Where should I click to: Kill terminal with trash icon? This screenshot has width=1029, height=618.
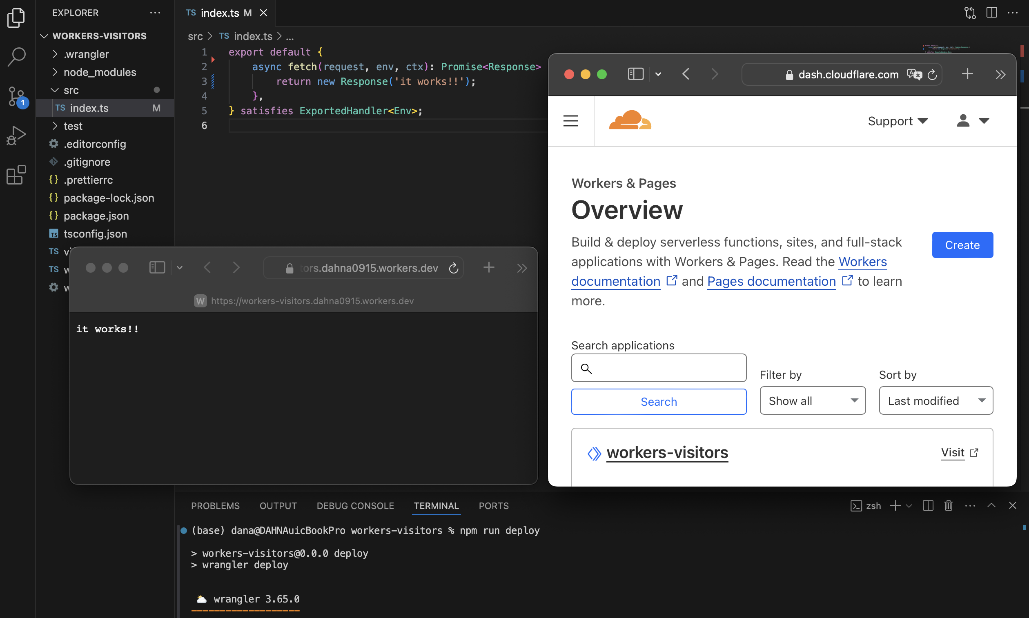pos(949,506)
